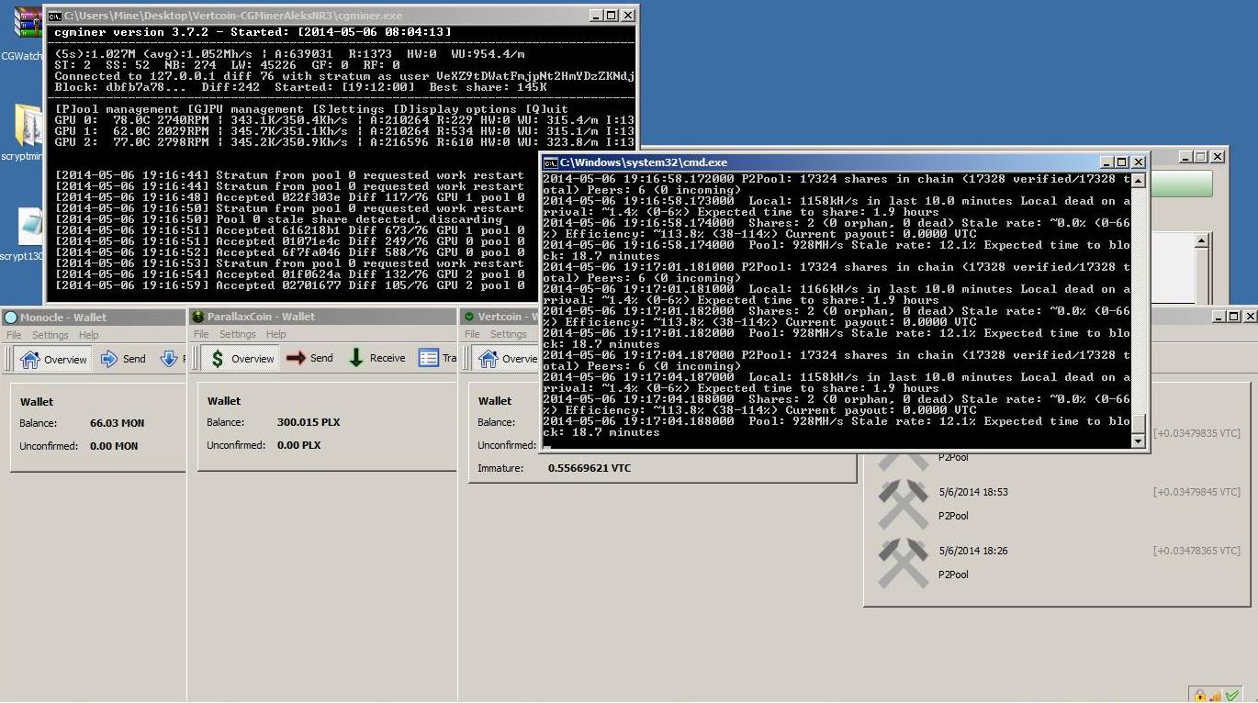
Task: Open the CGWatch archive desktop icon
Action: pos(28,22)
